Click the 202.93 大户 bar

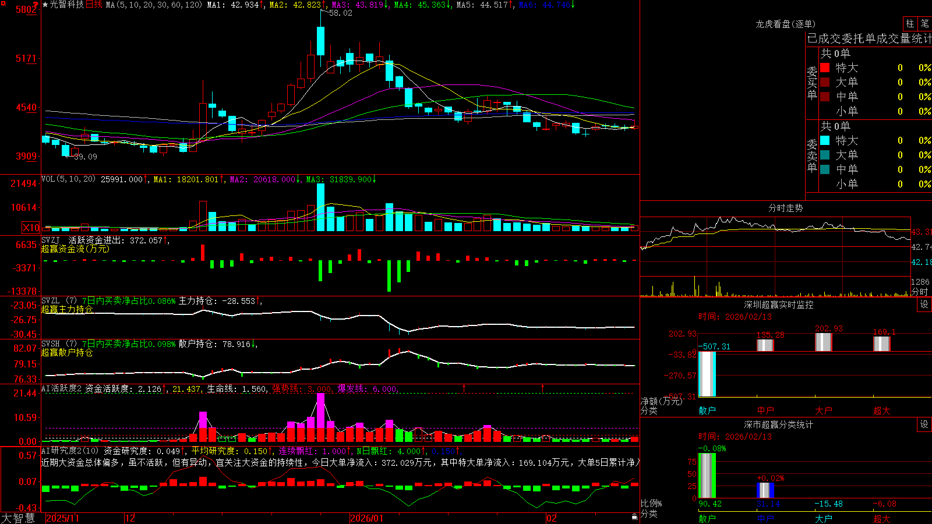click(x=824, y=342)
